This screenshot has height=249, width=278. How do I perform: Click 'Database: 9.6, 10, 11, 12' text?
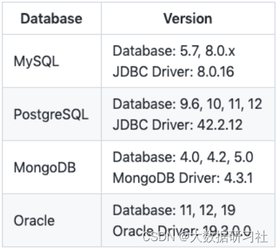188,104
